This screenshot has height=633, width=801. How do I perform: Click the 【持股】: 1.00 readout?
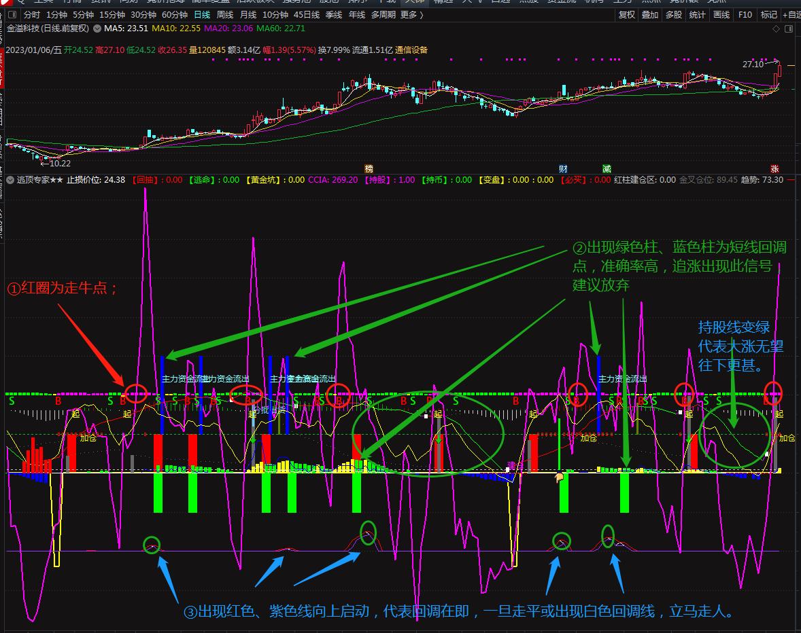point(390,179)
